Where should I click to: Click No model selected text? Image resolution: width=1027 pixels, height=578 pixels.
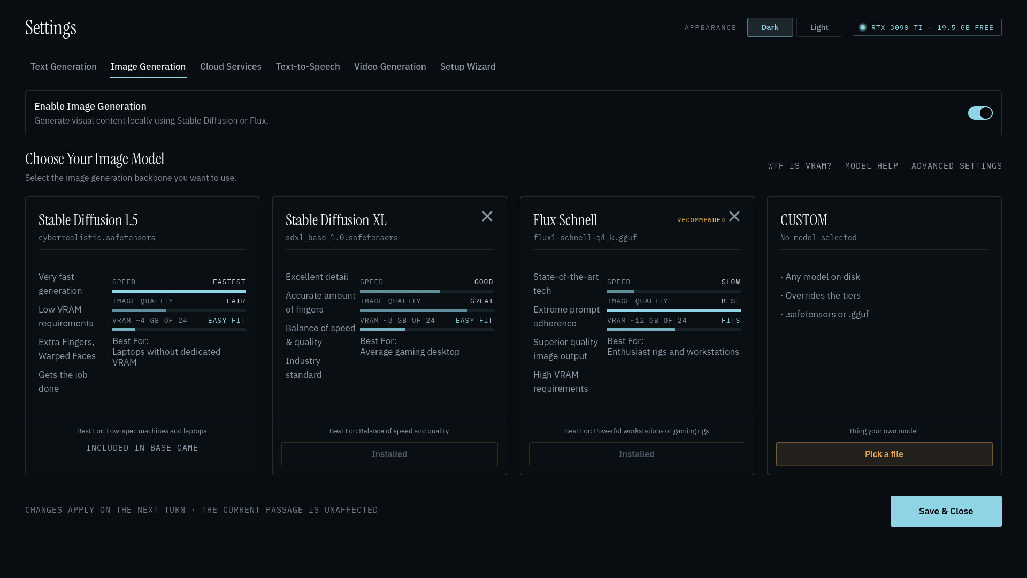click(818, 238)
